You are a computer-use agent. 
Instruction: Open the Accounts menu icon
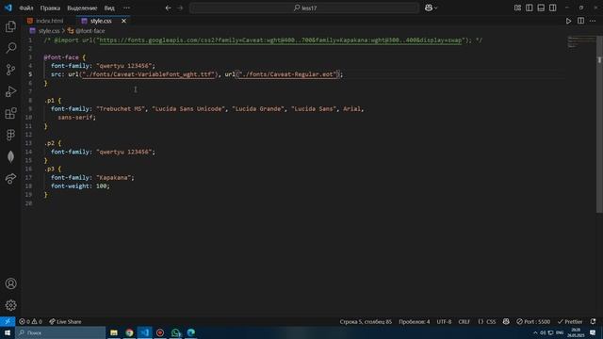[x=10, y=283]
